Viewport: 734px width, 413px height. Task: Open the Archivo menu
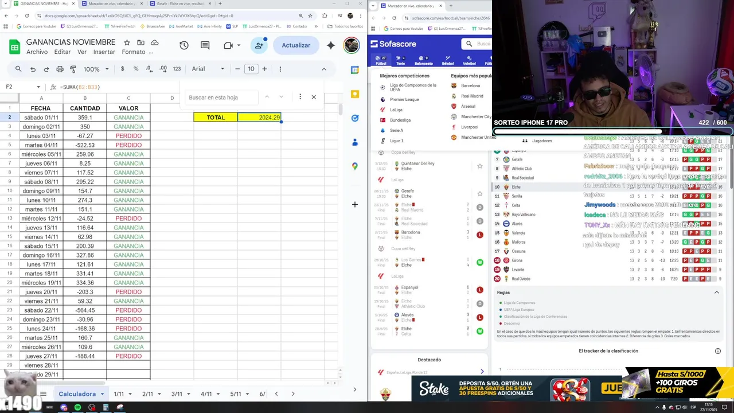pos(37,52)
